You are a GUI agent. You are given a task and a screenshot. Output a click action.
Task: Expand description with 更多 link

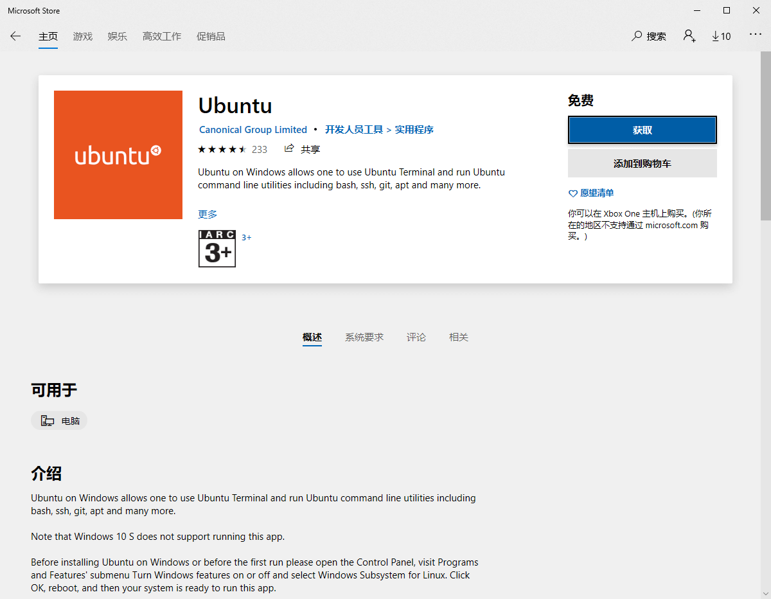pos(208,214)
